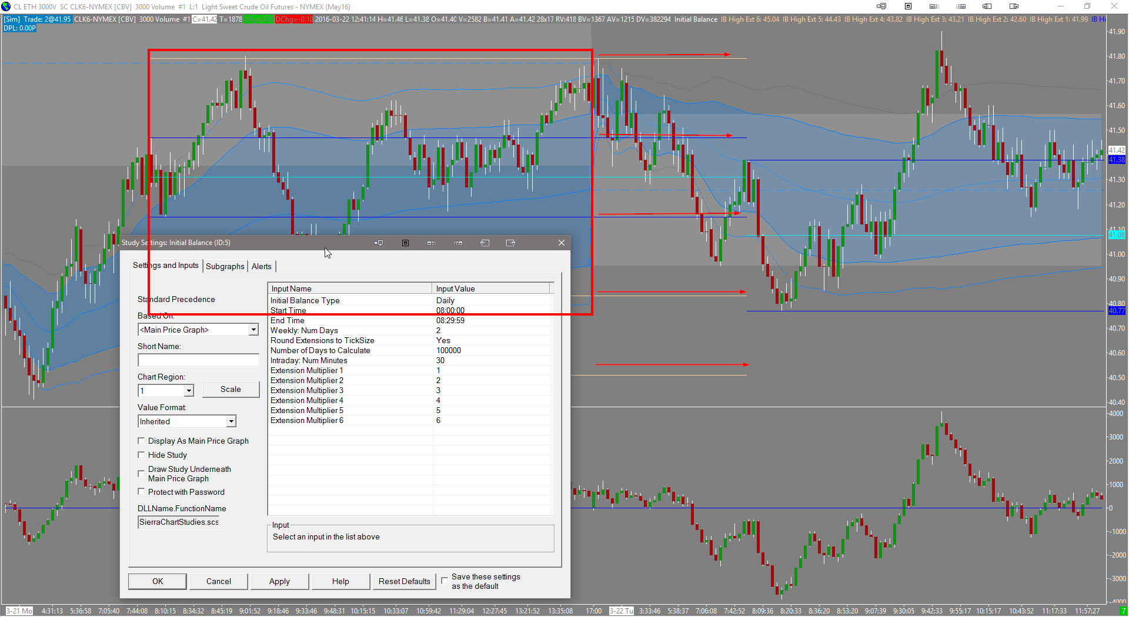Click the 40.77 price label on scale
This screenshot has height=617, width=1129.
click(1117, 311)
